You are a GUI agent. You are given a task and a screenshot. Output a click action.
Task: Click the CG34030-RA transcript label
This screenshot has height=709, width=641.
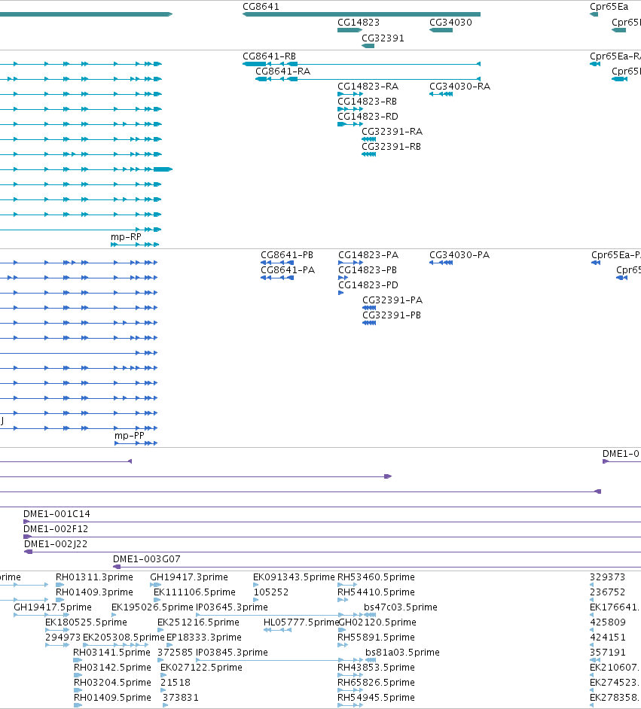click(x=459, y=87)
